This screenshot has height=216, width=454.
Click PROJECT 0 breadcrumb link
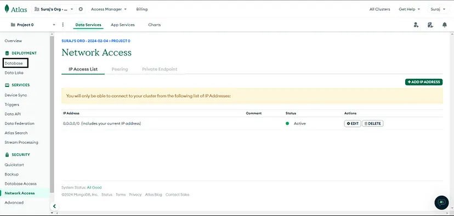click(x=121, y=41)
